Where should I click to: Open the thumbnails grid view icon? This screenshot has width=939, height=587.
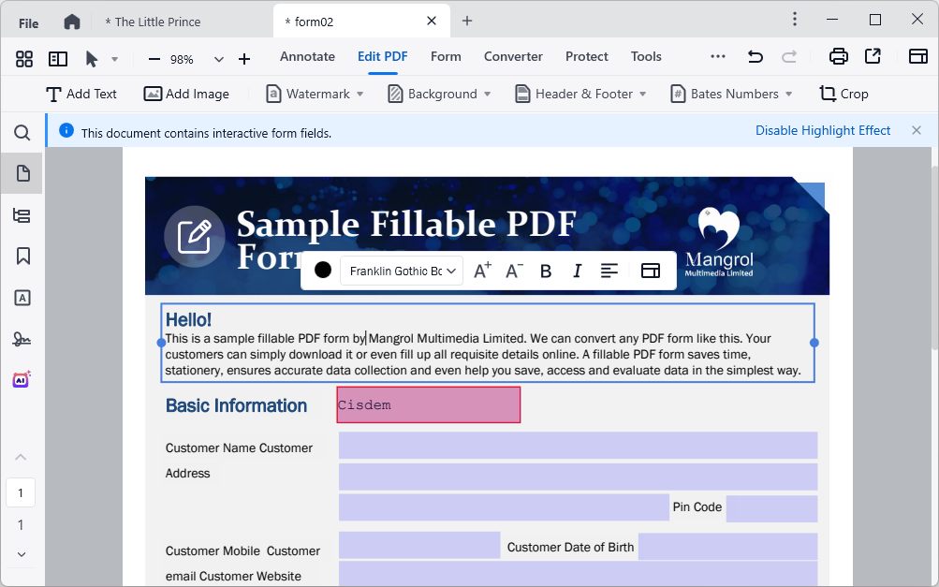[24, 59]
